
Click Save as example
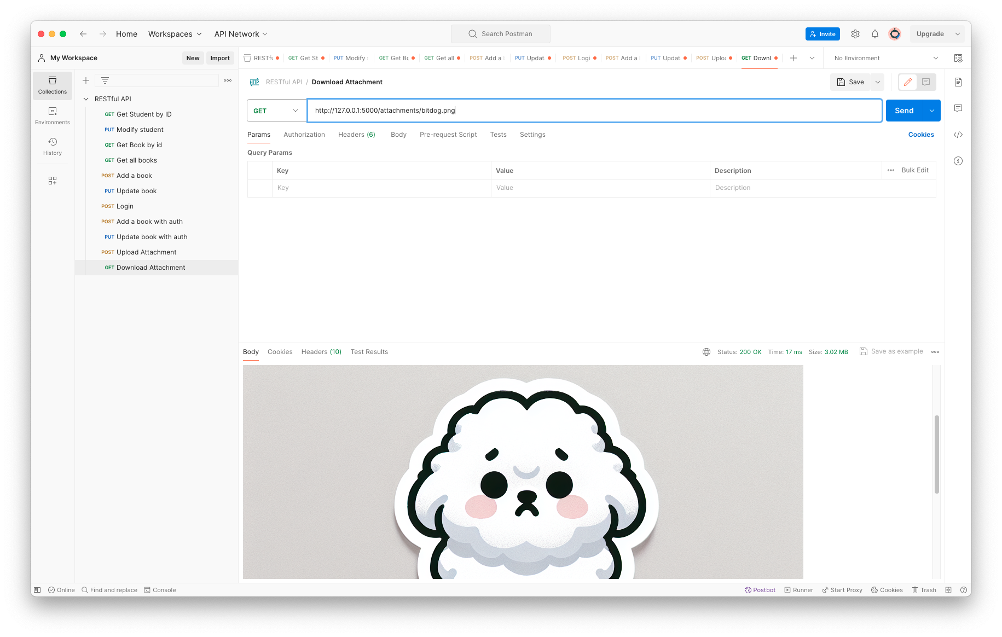click(891, 351)
